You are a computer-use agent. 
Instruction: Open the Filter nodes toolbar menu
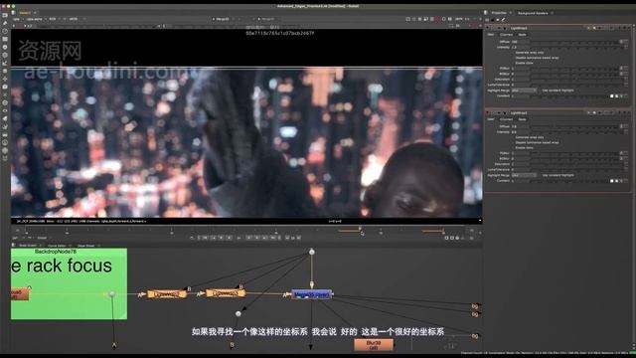(5, 55)
